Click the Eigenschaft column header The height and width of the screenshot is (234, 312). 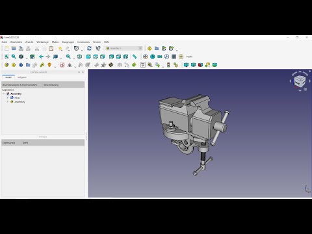click(12, 142)
